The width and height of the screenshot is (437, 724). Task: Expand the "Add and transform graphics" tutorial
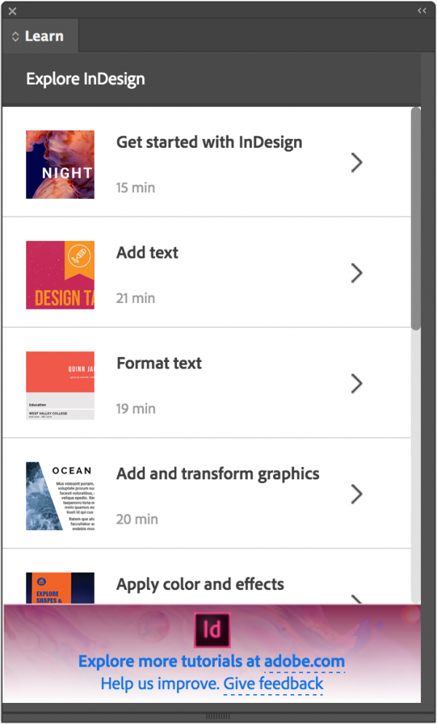pyautogui.click(x=356, y=495)
